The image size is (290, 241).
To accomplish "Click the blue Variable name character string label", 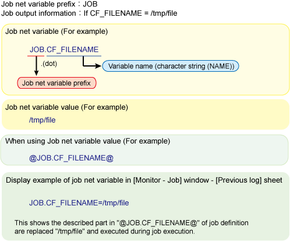I will (171, 66).
